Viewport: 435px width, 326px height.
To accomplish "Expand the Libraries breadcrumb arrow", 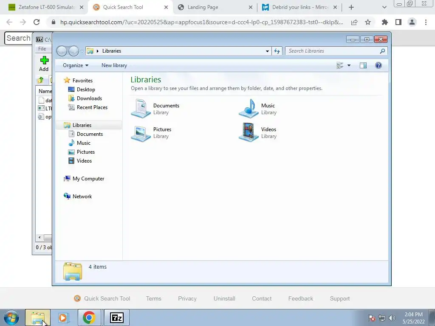I will tap(98, 51).
